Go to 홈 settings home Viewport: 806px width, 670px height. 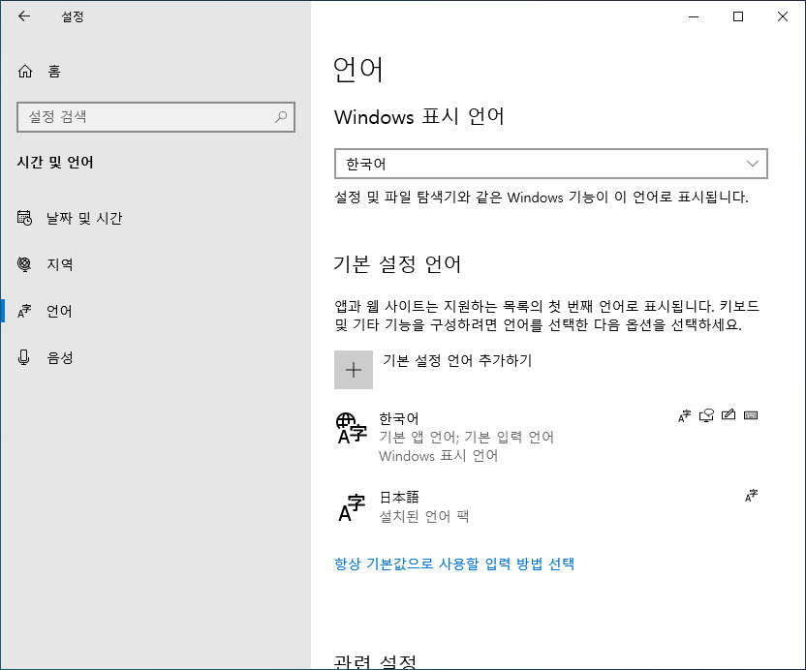point(155,72)
